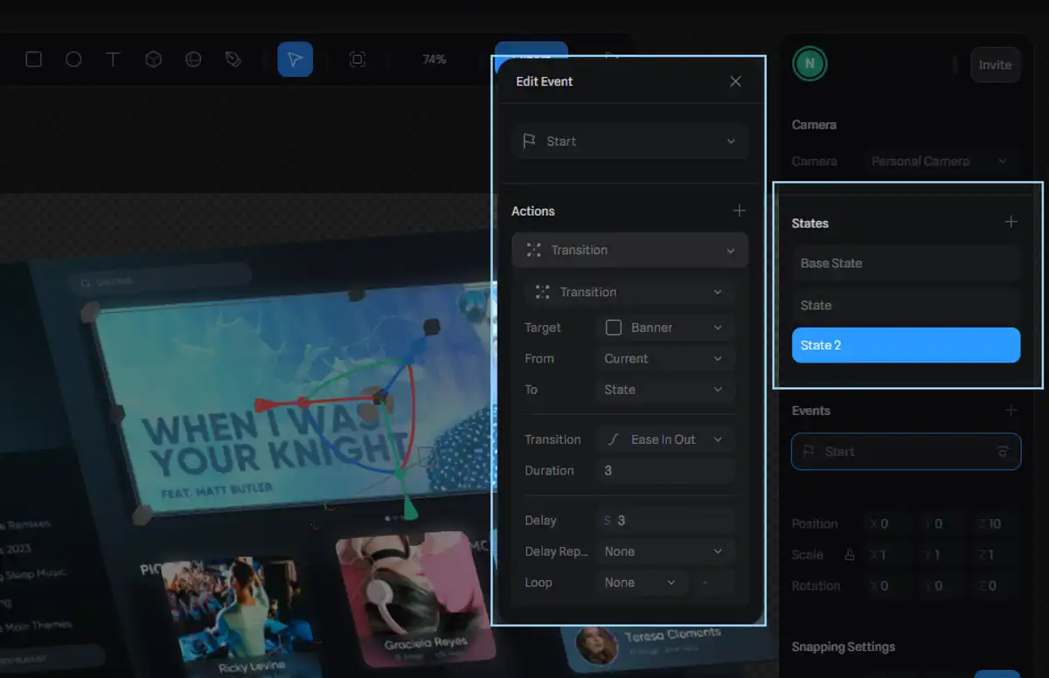Add a new state with plus icon
Viewport: 1049px width, 678px height.
click(1011, 222)
